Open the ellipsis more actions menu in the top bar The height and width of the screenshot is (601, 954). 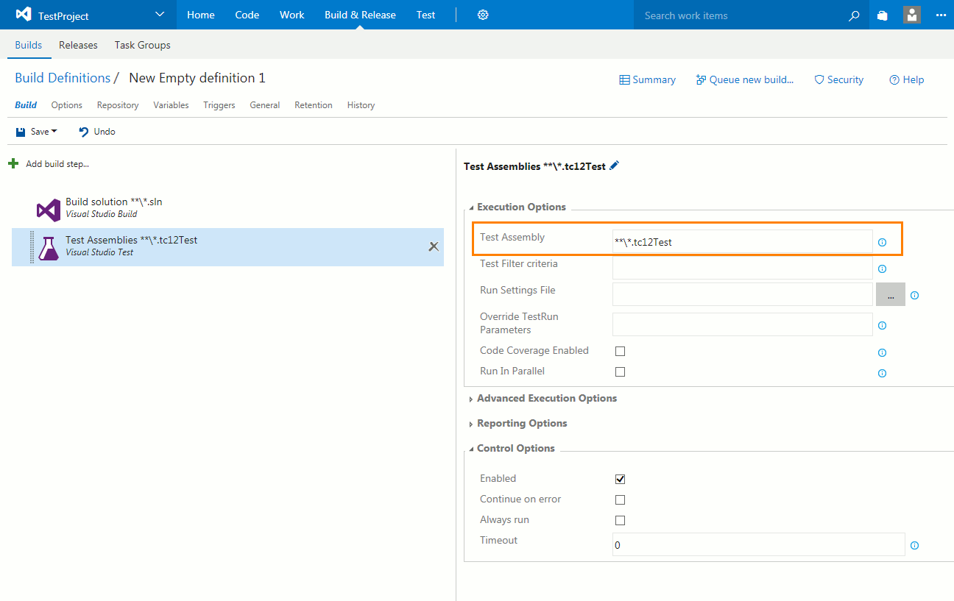(x=941, y=15)
